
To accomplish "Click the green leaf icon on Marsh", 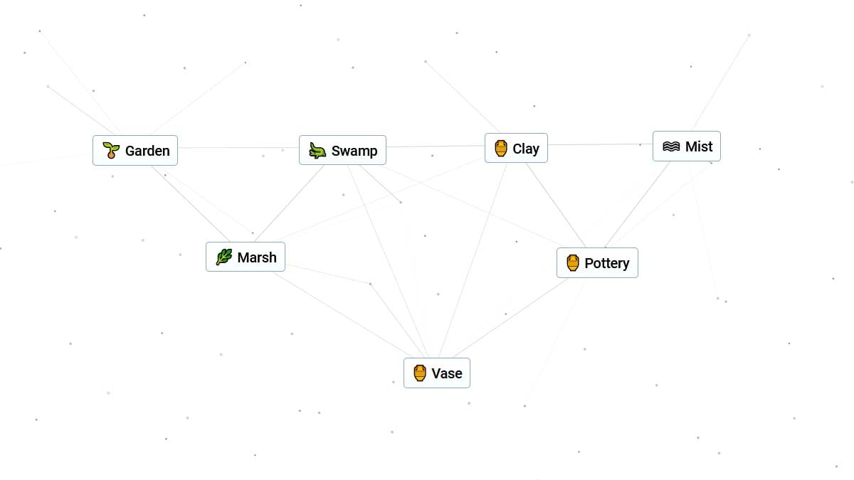I will pyautogui.click(x=224, y=257).
